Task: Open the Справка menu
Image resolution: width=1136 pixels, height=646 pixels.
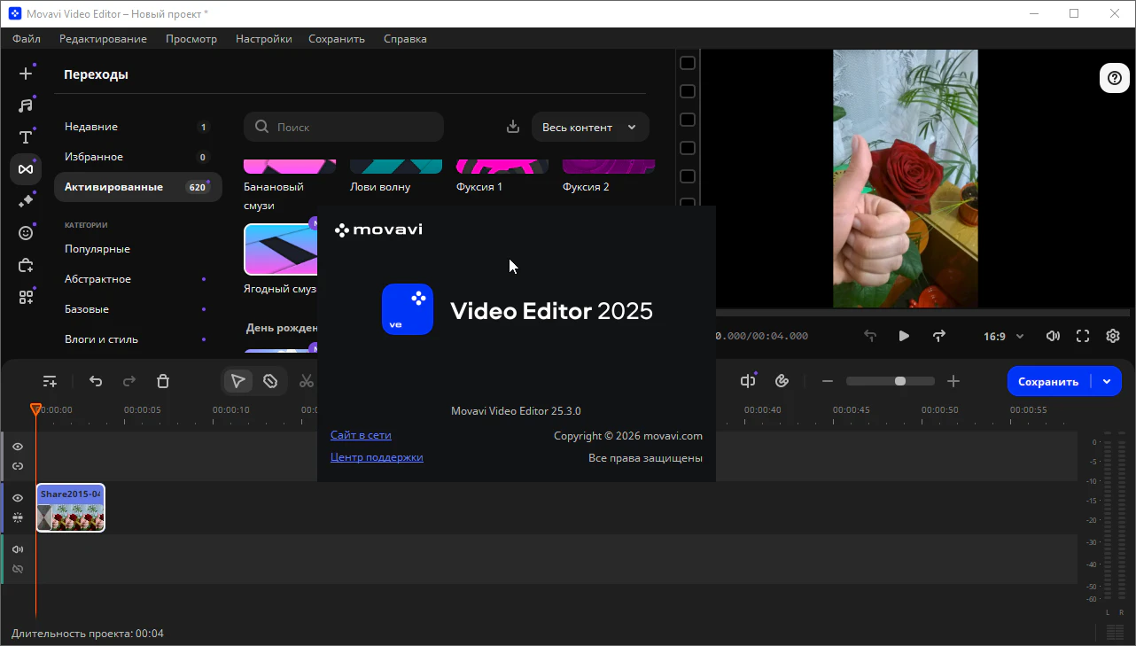Action: pos(405,39)
